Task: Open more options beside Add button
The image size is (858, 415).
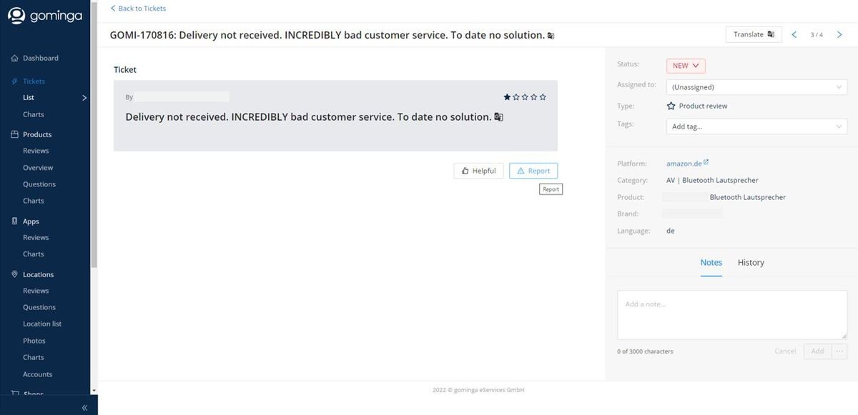Action: click(839, 351)
